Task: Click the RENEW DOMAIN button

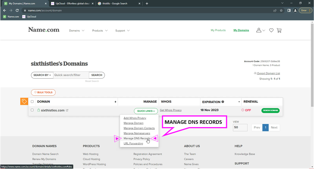Action: pyautogui.click(x=270, y=110)
